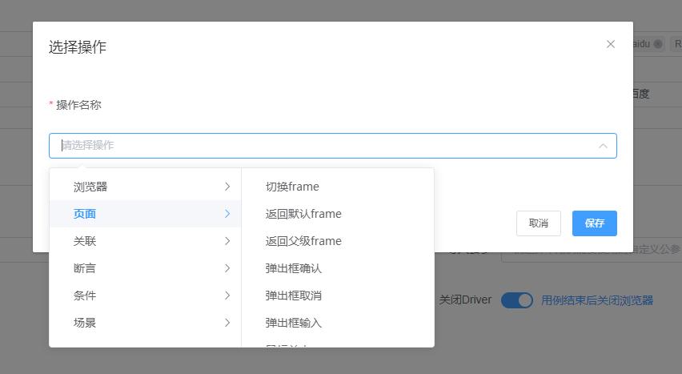Choose the 弹出框确认 operation
Image resolution: width=682 pixels, height=374 pixels.
click(338, 268)
